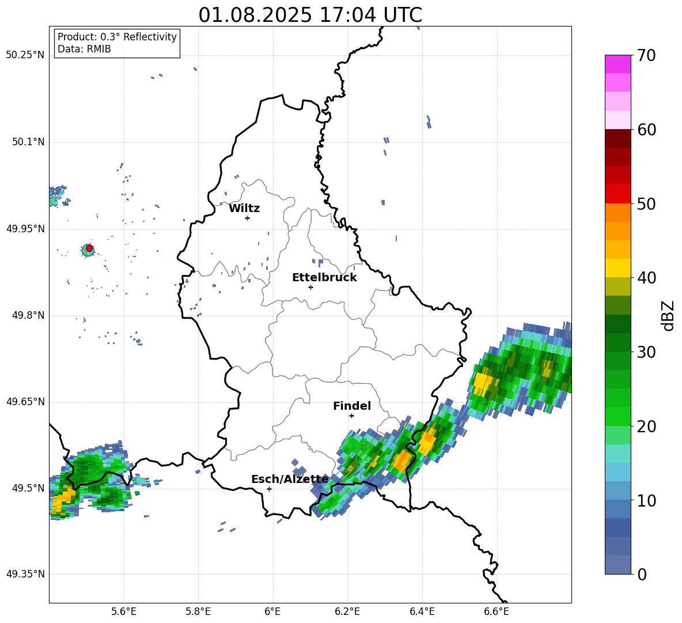Click the 50.25°N latitude label
The width and height of the screenshot is (682, 623).
tap(25, 55)
